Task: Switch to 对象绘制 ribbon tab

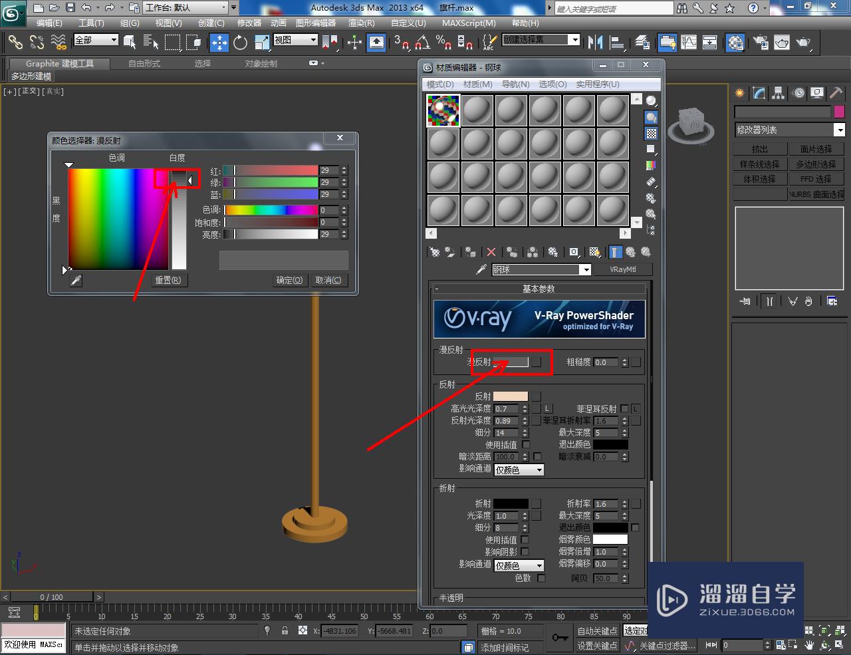Action: [x=261, y=64]
